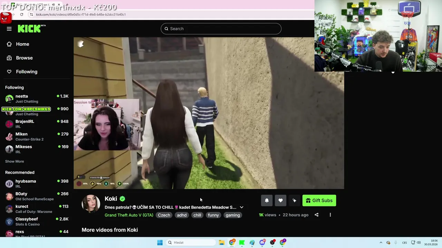This screenshot has height=248, width=442.
Task: Click the Kick search field
Action: (x=221, y=29)
